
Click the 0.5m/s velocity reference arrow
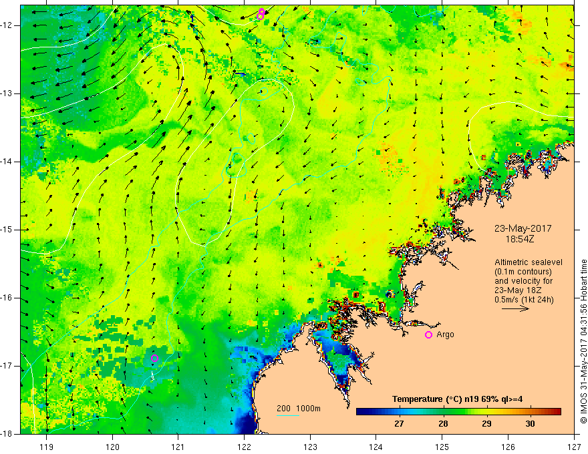[515, 309]
